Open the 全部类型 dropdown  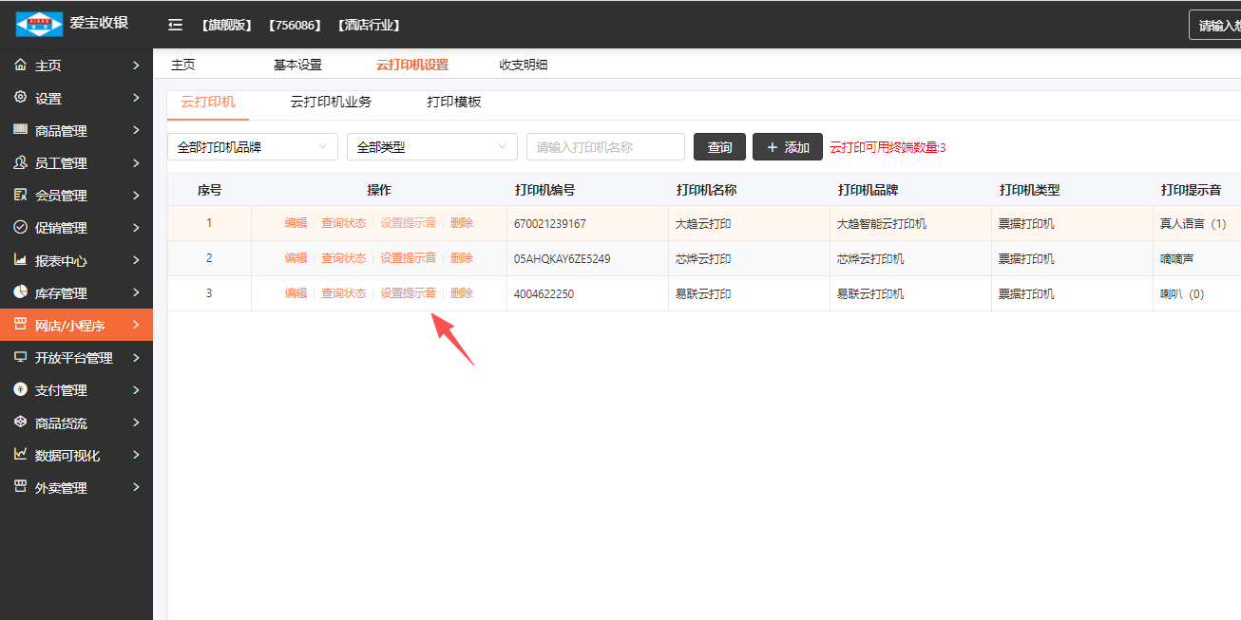coord(431,147)
